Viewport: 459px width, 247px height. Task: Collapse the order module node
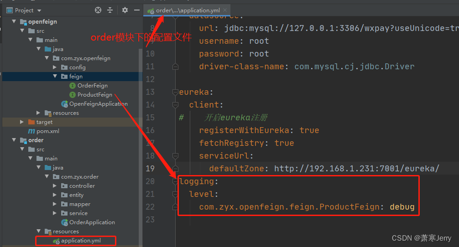[14, 140]
